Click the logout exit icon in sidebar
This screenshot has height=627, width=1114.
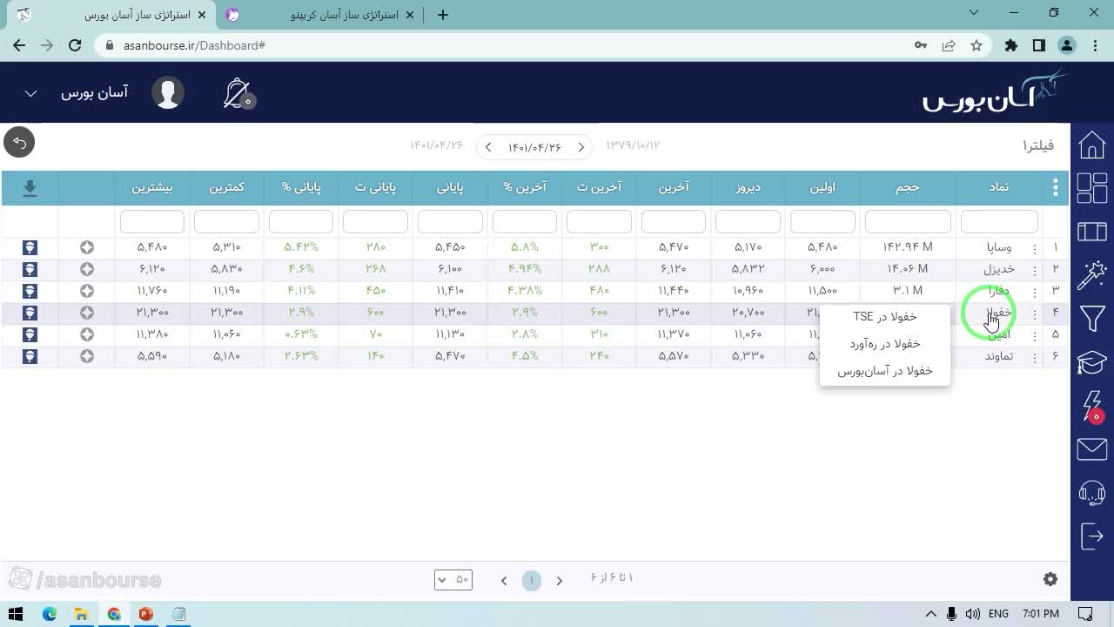pos(1092,536)
